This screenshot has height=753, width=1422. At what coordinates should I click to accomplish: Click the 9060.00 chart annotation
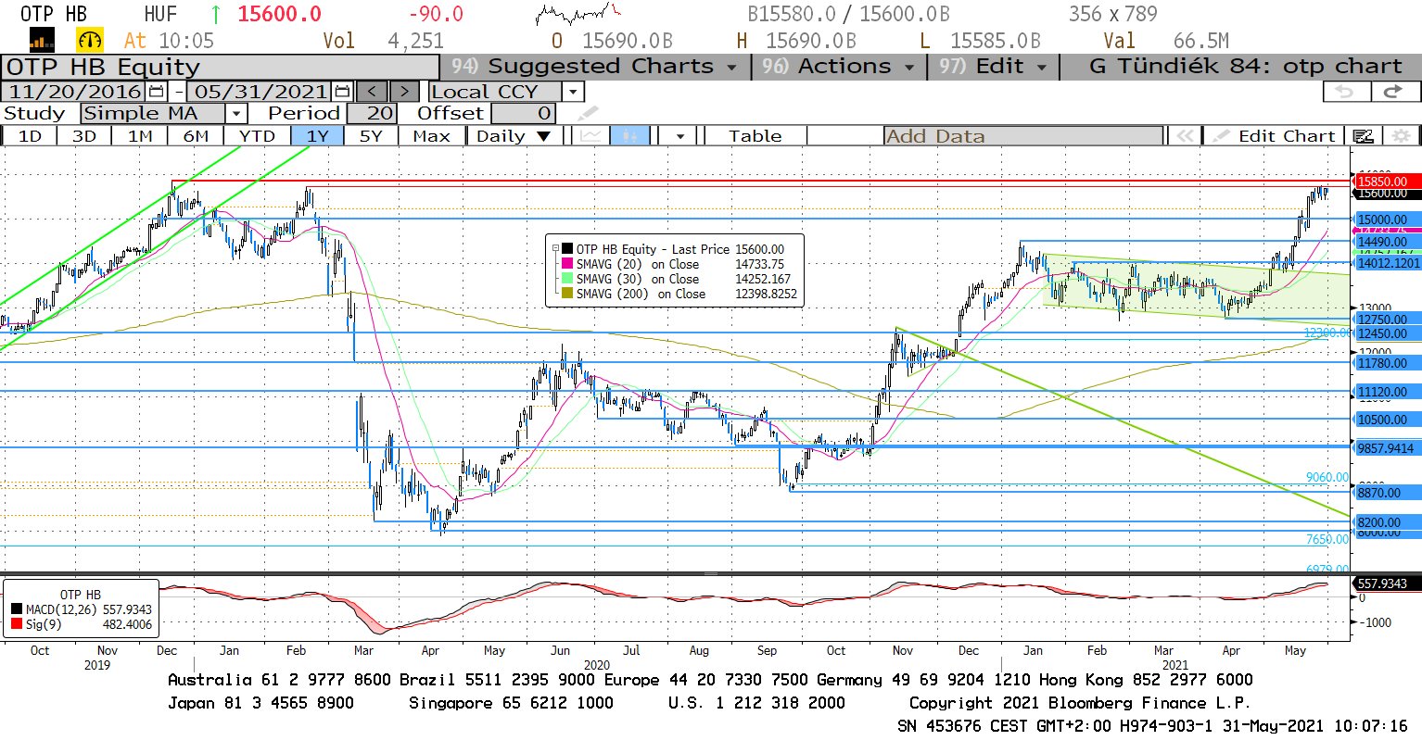coord(1327,477)
